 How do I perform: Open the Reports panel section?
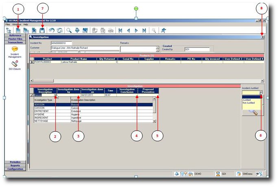pyautogui.click(x=15, y=165)
